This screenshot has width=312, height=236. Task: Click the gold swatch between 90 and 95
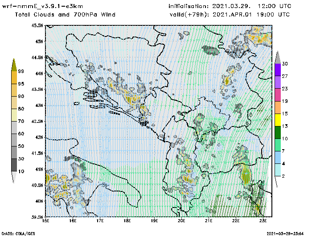coord(14,90)
